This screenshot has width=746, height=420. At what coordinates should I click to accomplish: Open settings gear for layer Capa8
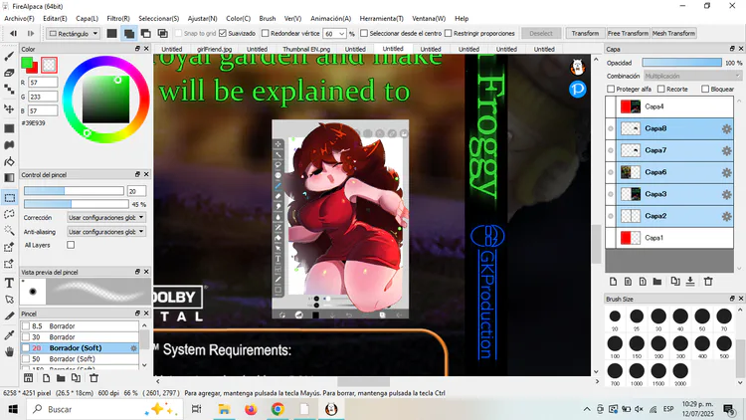coord(726,128)
